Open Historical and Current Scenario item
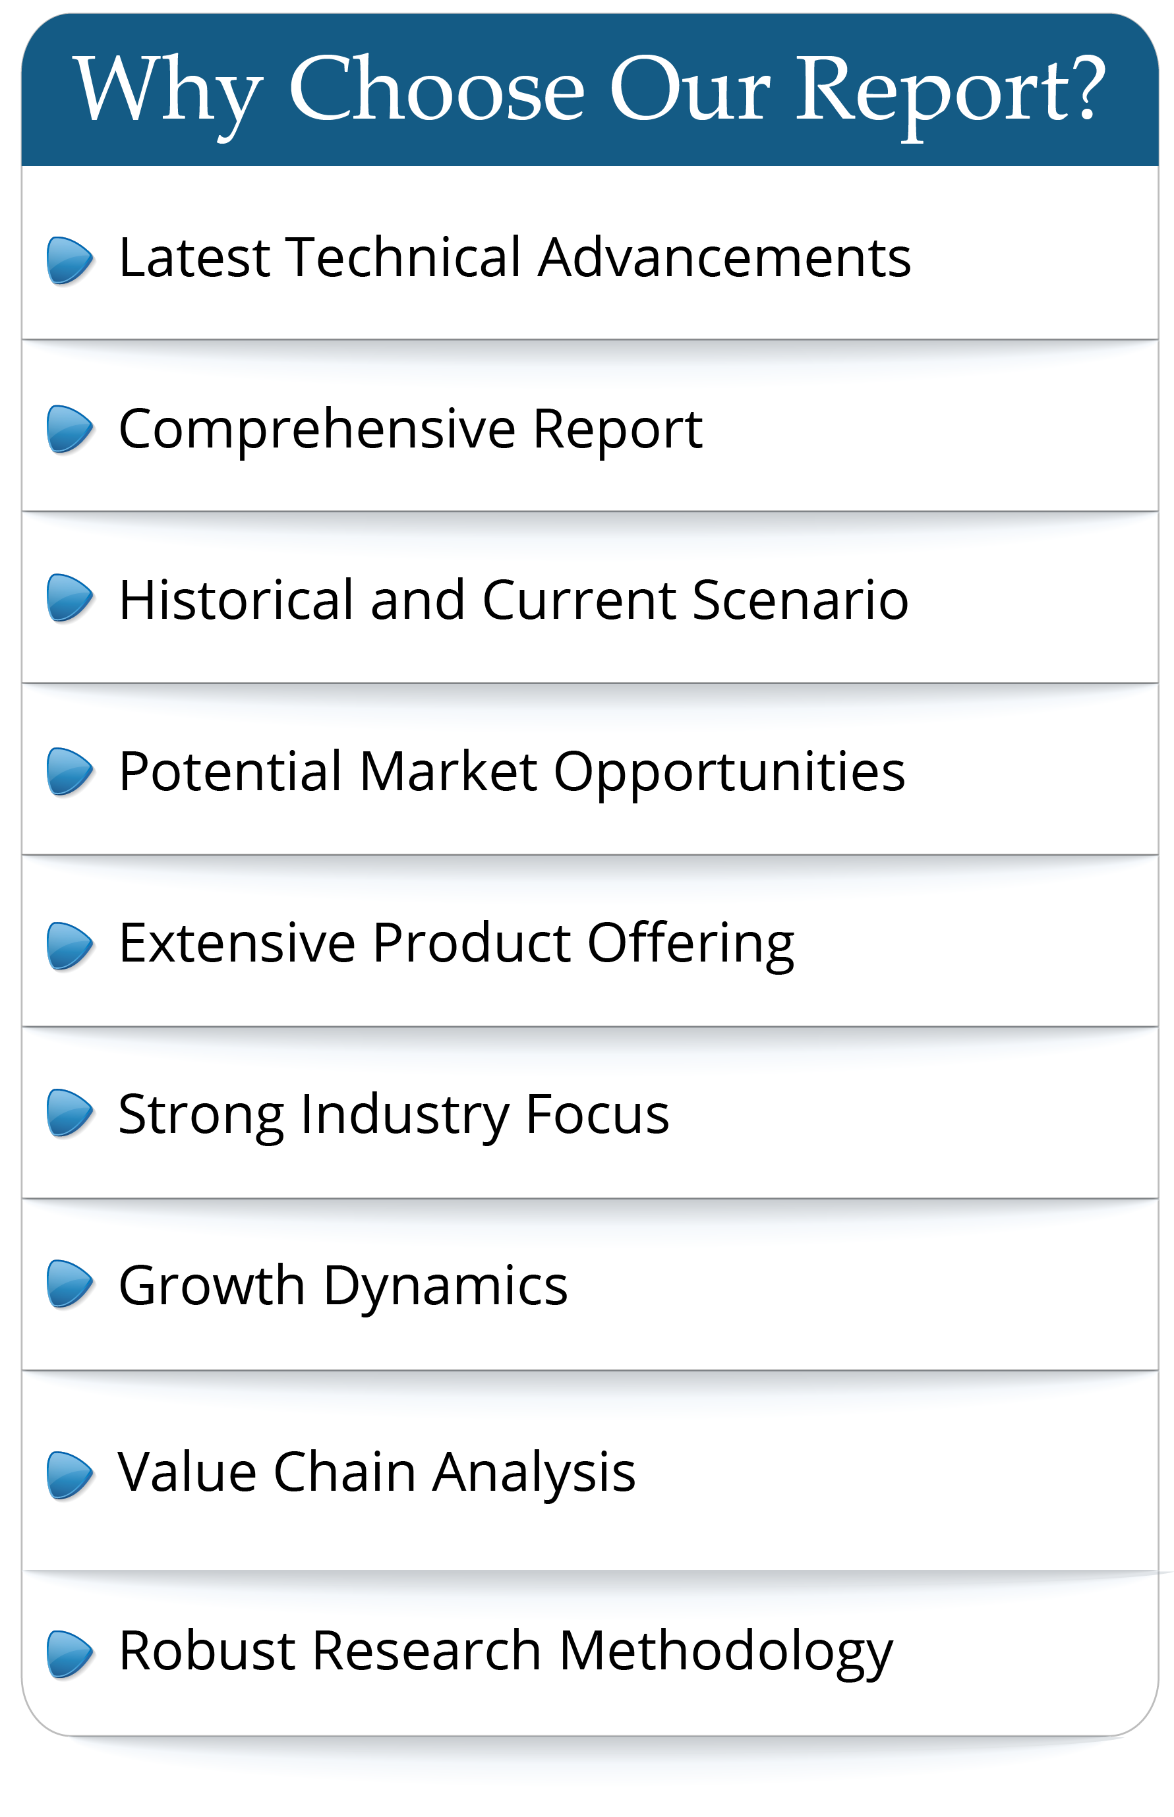 pyautogui.click(x=513, y=600)
